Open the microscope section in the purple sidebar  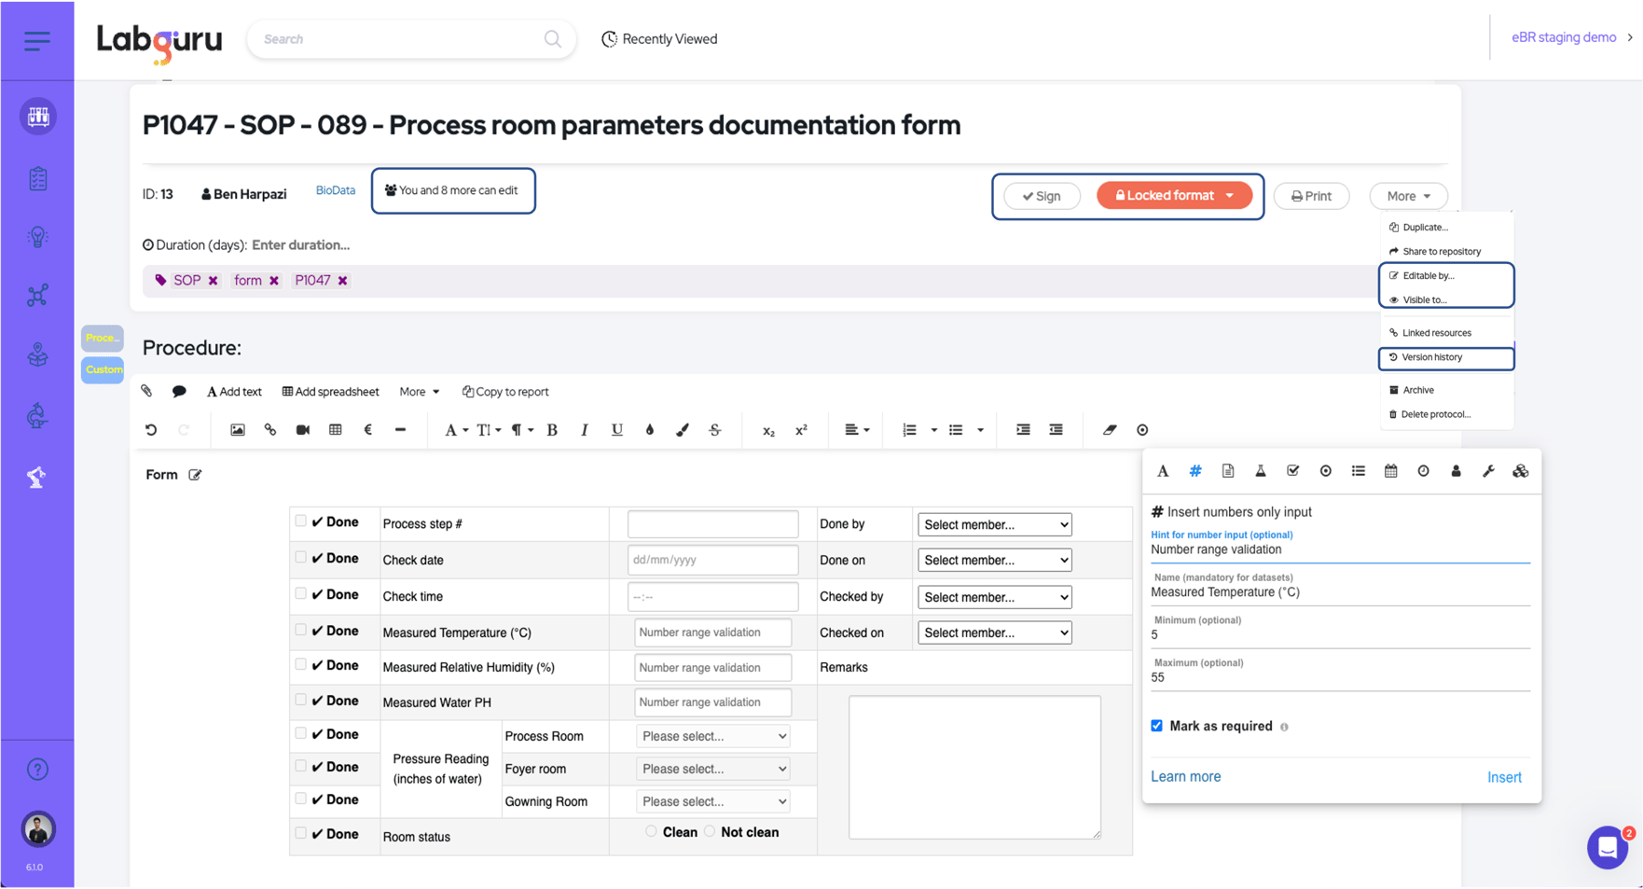coord(37,414)
